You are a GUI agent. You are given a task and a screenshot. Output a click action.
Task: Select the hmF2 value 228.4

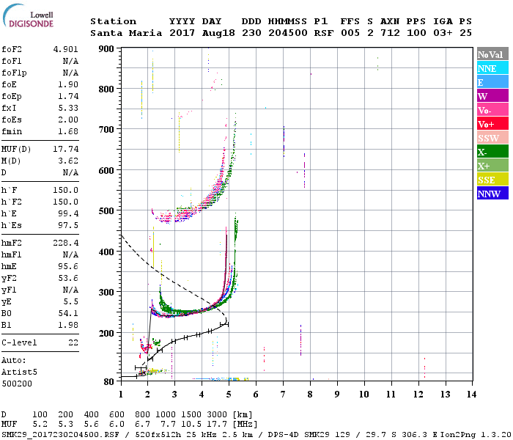(66, 243)
